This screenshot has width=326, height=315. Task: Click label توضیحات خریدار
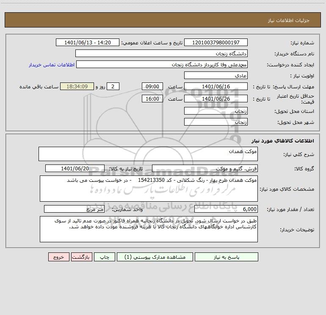click(x=297, y=230)
